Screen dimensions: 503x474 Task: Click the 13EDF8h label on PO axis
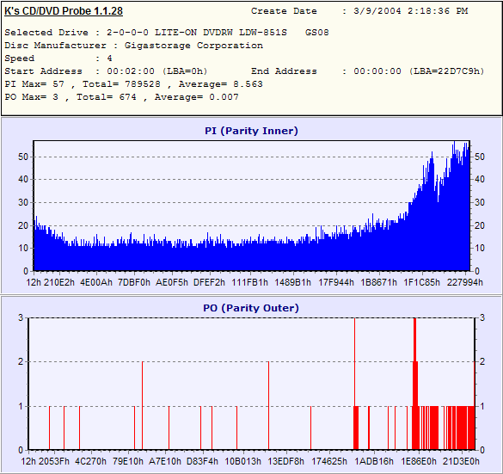coord(285,461)
